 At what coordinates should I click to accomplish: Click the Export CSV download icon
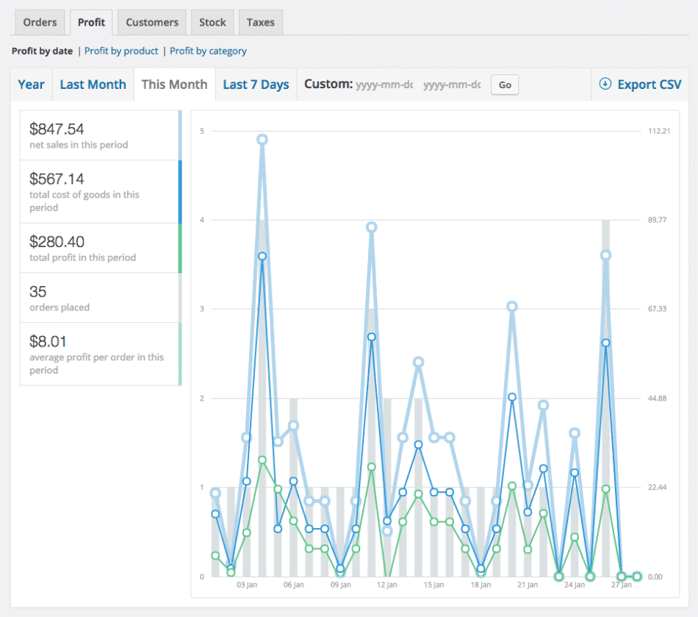click(605, 84)
